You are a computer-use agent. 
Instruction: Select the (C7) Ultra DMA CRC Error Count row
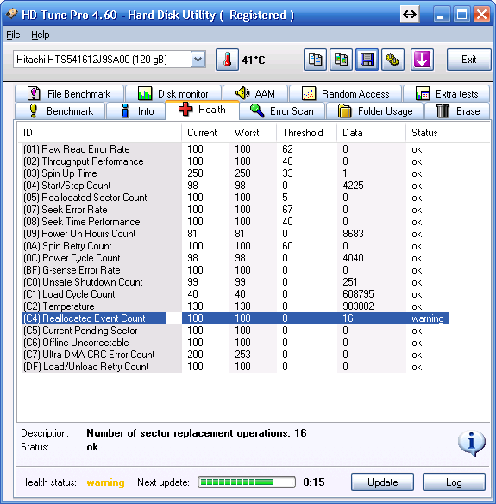pyautogui.click(x=235, y=355)
